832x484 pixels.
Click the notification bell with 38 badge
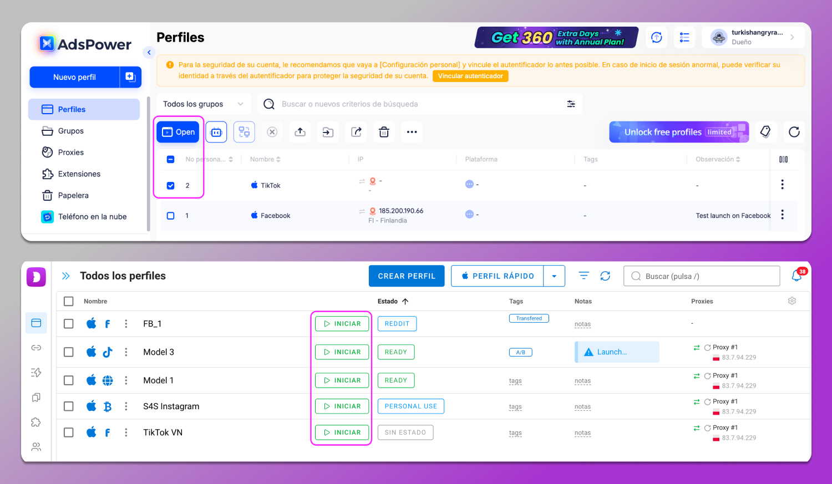pyautogui.click(x=797, y=276)
